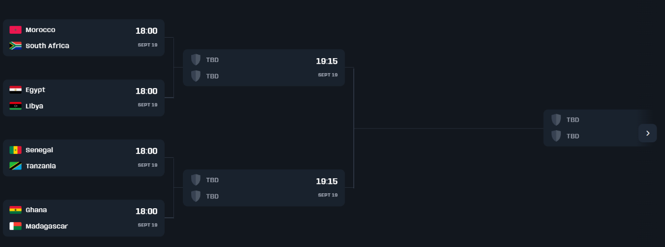This screenshot has height=247, width=665.
Task: Click the 18:00 time on Ghana match
Action: point(146,211)
